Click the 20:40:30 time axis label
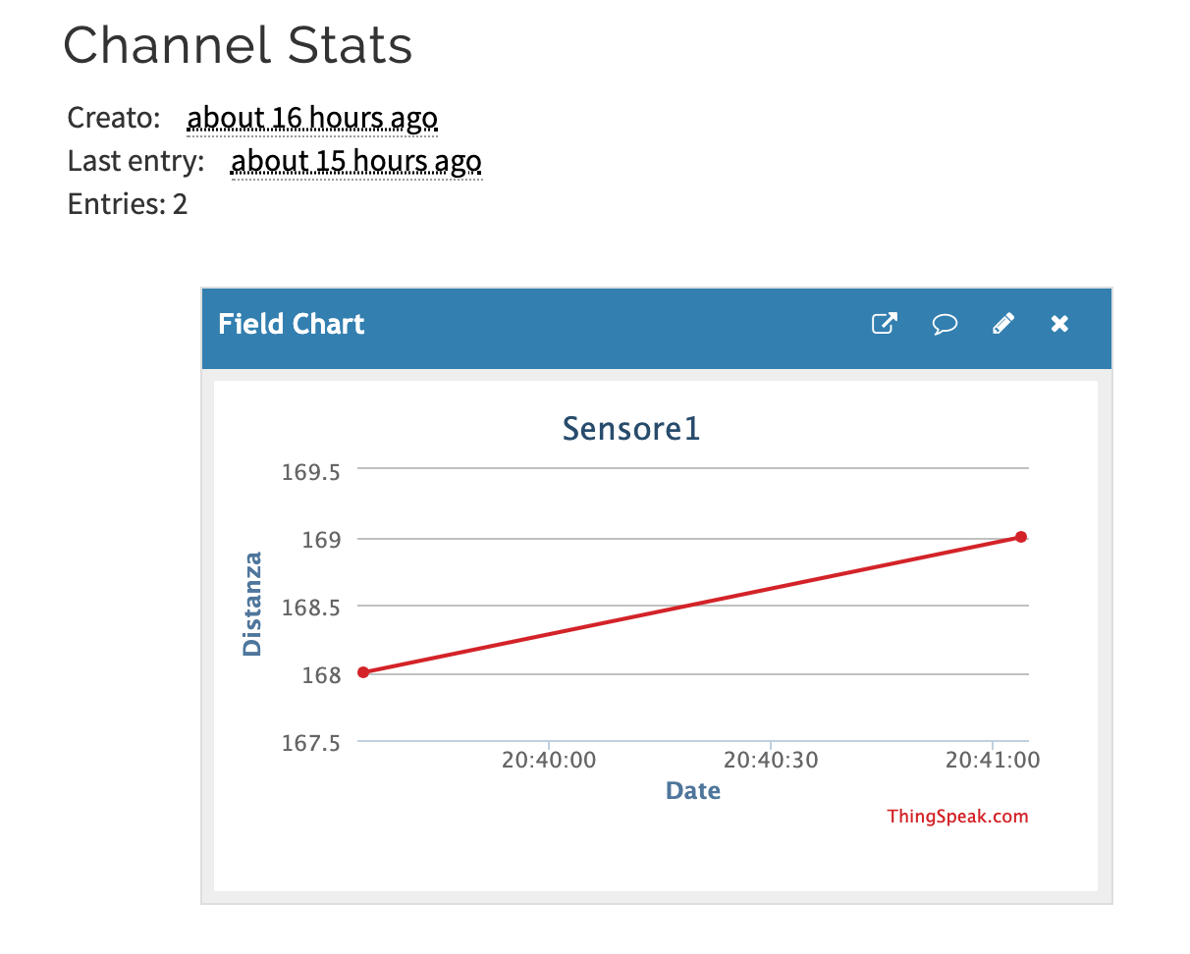1190x954 pixels. pos(771,760)
